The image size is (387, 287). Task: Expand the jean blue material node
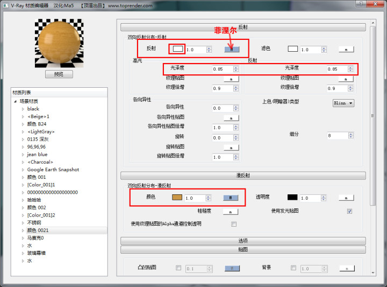[23, 155]
